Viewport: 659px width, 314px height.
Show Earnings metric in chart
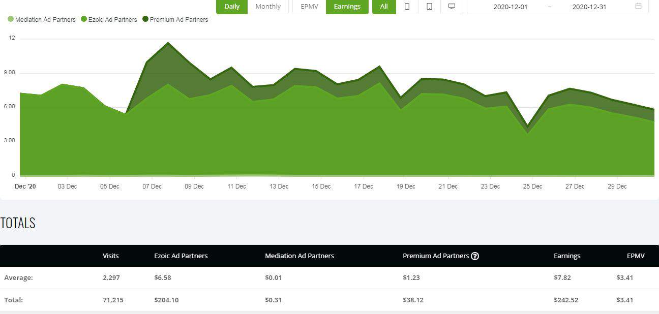point(347,7)
